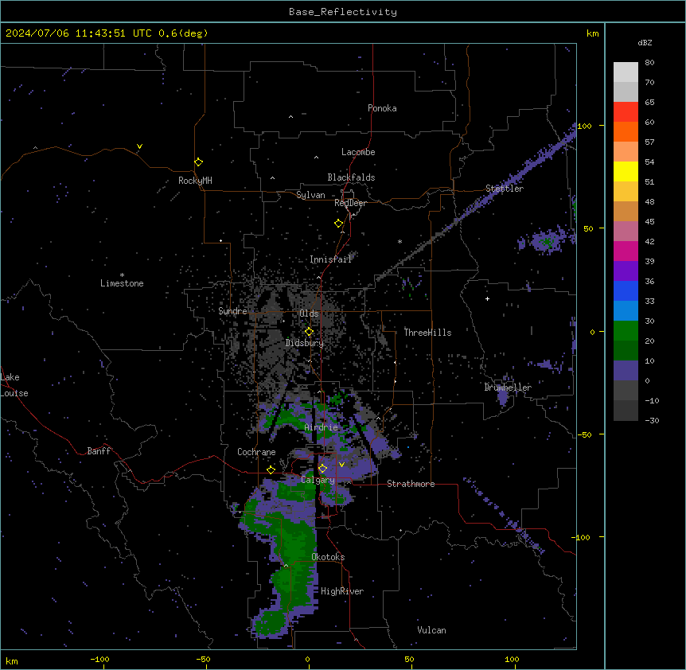Click the magenta legend swatch between 42 and 39
Viewport: 686px width, 670px height.
click(626, 251)
